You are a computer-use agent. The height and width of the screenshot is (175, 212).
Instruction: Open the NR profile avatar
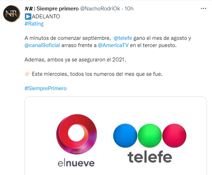tap(12, 14)
